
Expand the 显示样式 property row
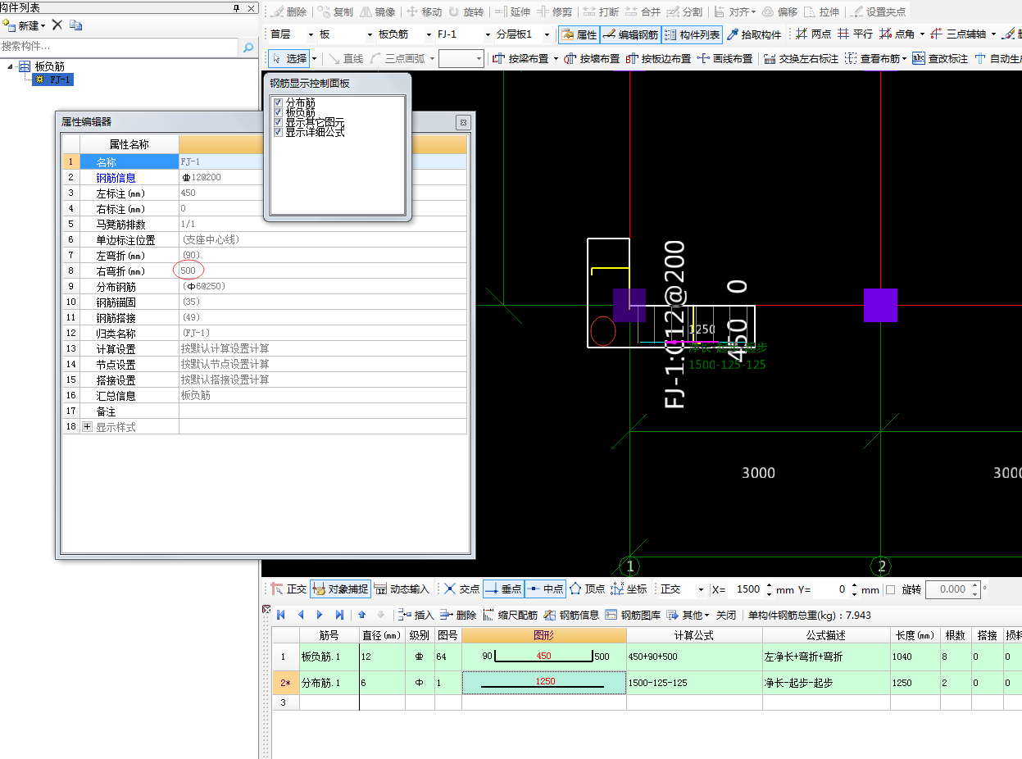click(88, 427)
